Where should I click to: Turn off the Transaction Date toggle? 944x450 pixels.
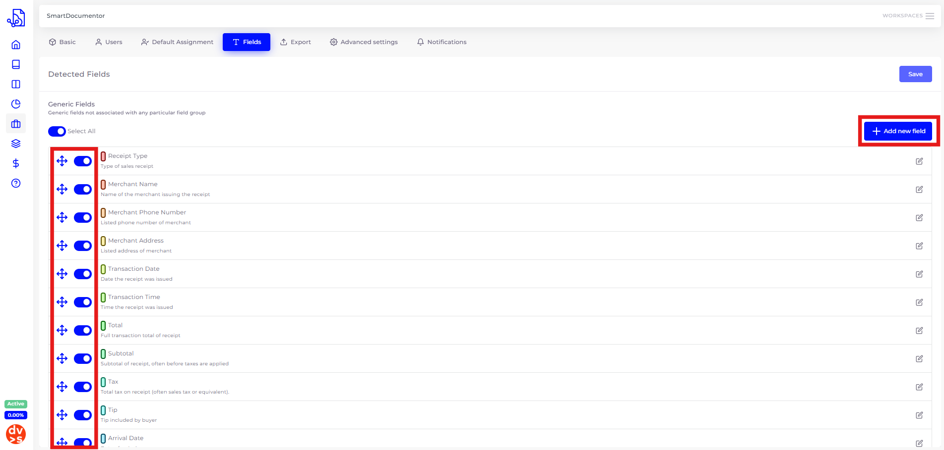[x=83, y=274]
